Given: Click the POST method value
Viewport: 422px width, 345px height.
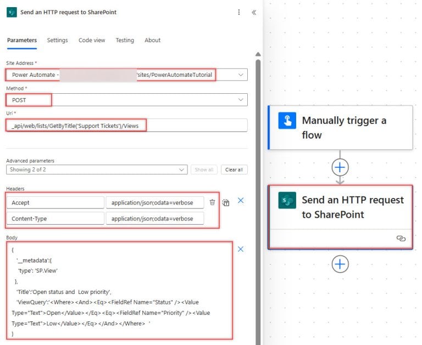Looking at the screenshot, I should pyautogui.click(x=19, y=100).
